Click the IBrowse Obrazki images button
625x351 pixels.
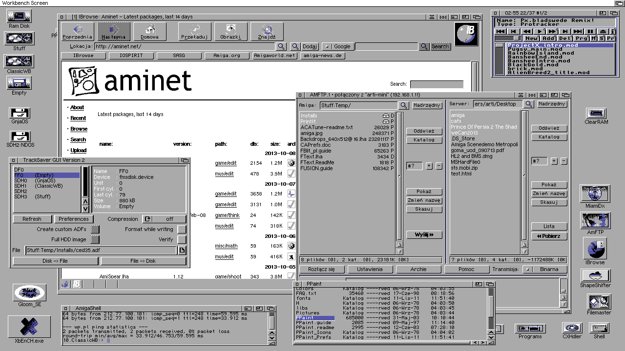point(230,31)
